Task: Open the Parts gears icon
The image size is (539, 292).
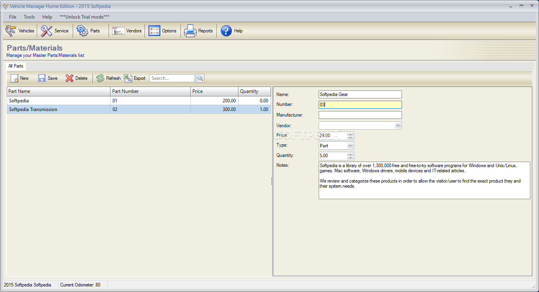Action: [x=83, y=31]
